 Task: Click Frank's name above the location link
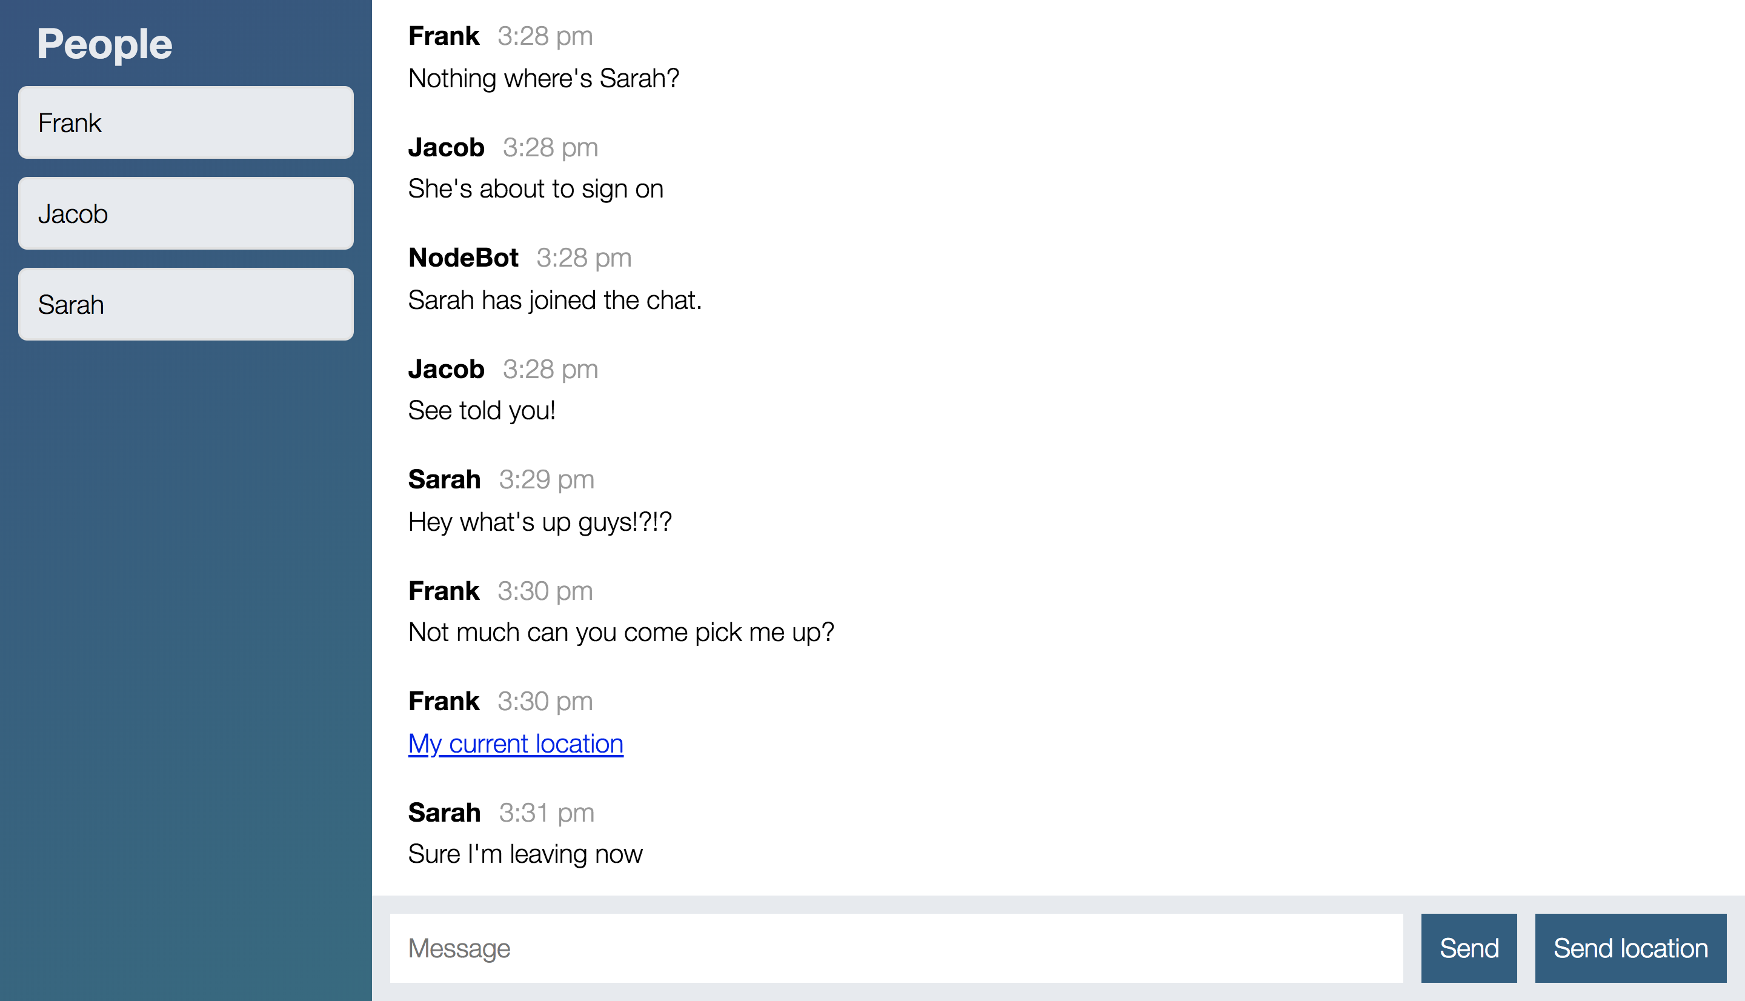(444, 701)
